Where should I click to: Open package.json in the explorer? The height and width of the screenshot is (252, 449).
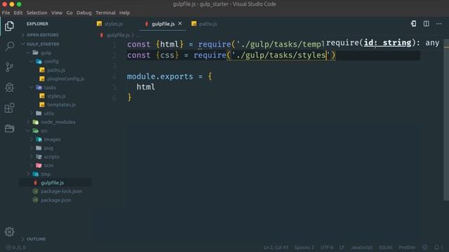[56, 200]
